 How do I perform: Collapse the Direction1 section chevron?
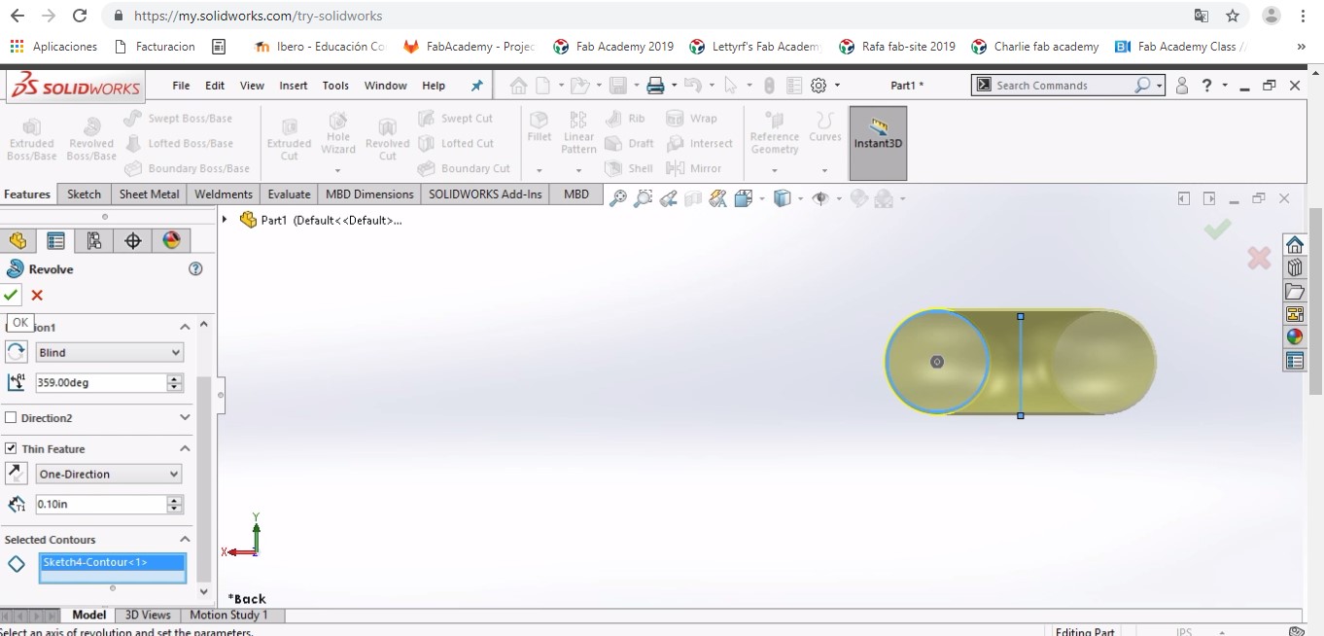[x=185, y=327]
